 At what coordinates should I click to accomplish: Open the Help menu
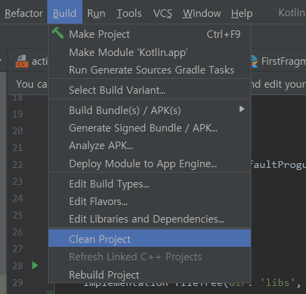242,13
